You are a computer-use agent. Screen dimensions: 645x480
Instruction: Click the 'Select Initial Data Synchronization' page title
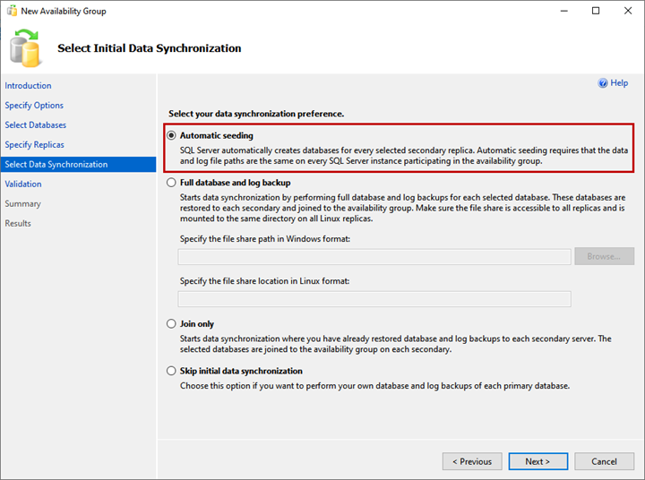click(x=150, y=48)
